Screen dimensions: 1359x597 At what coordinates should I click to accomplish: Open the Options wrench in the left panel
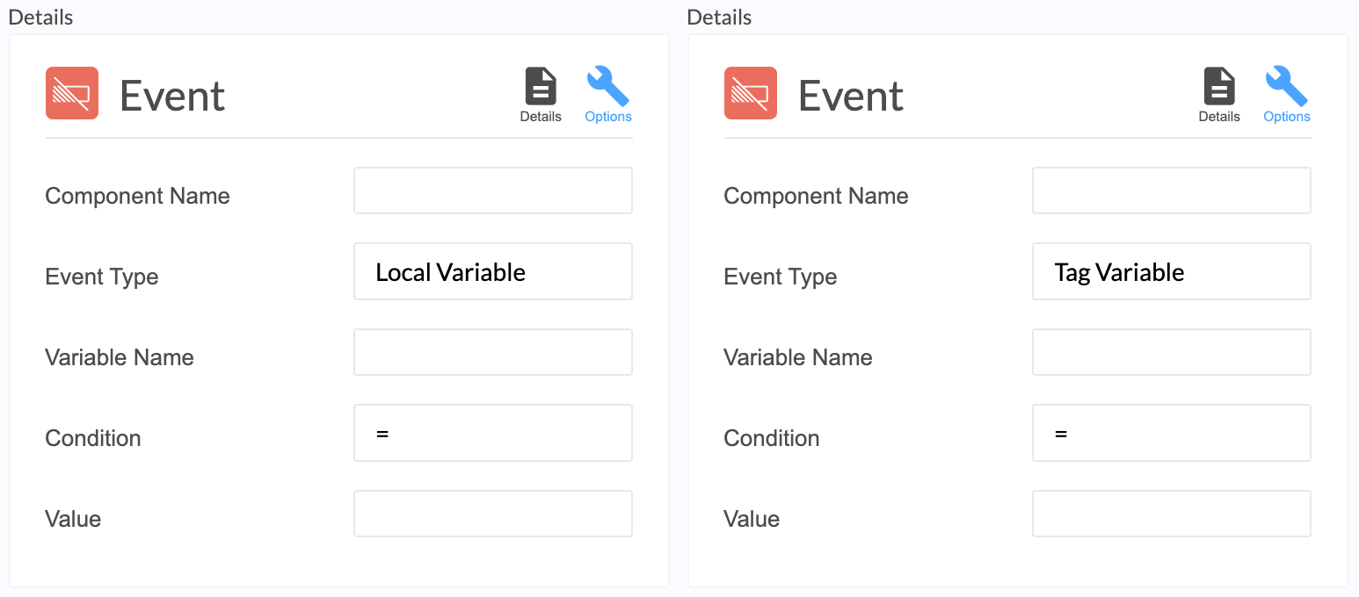coord(608,95)
